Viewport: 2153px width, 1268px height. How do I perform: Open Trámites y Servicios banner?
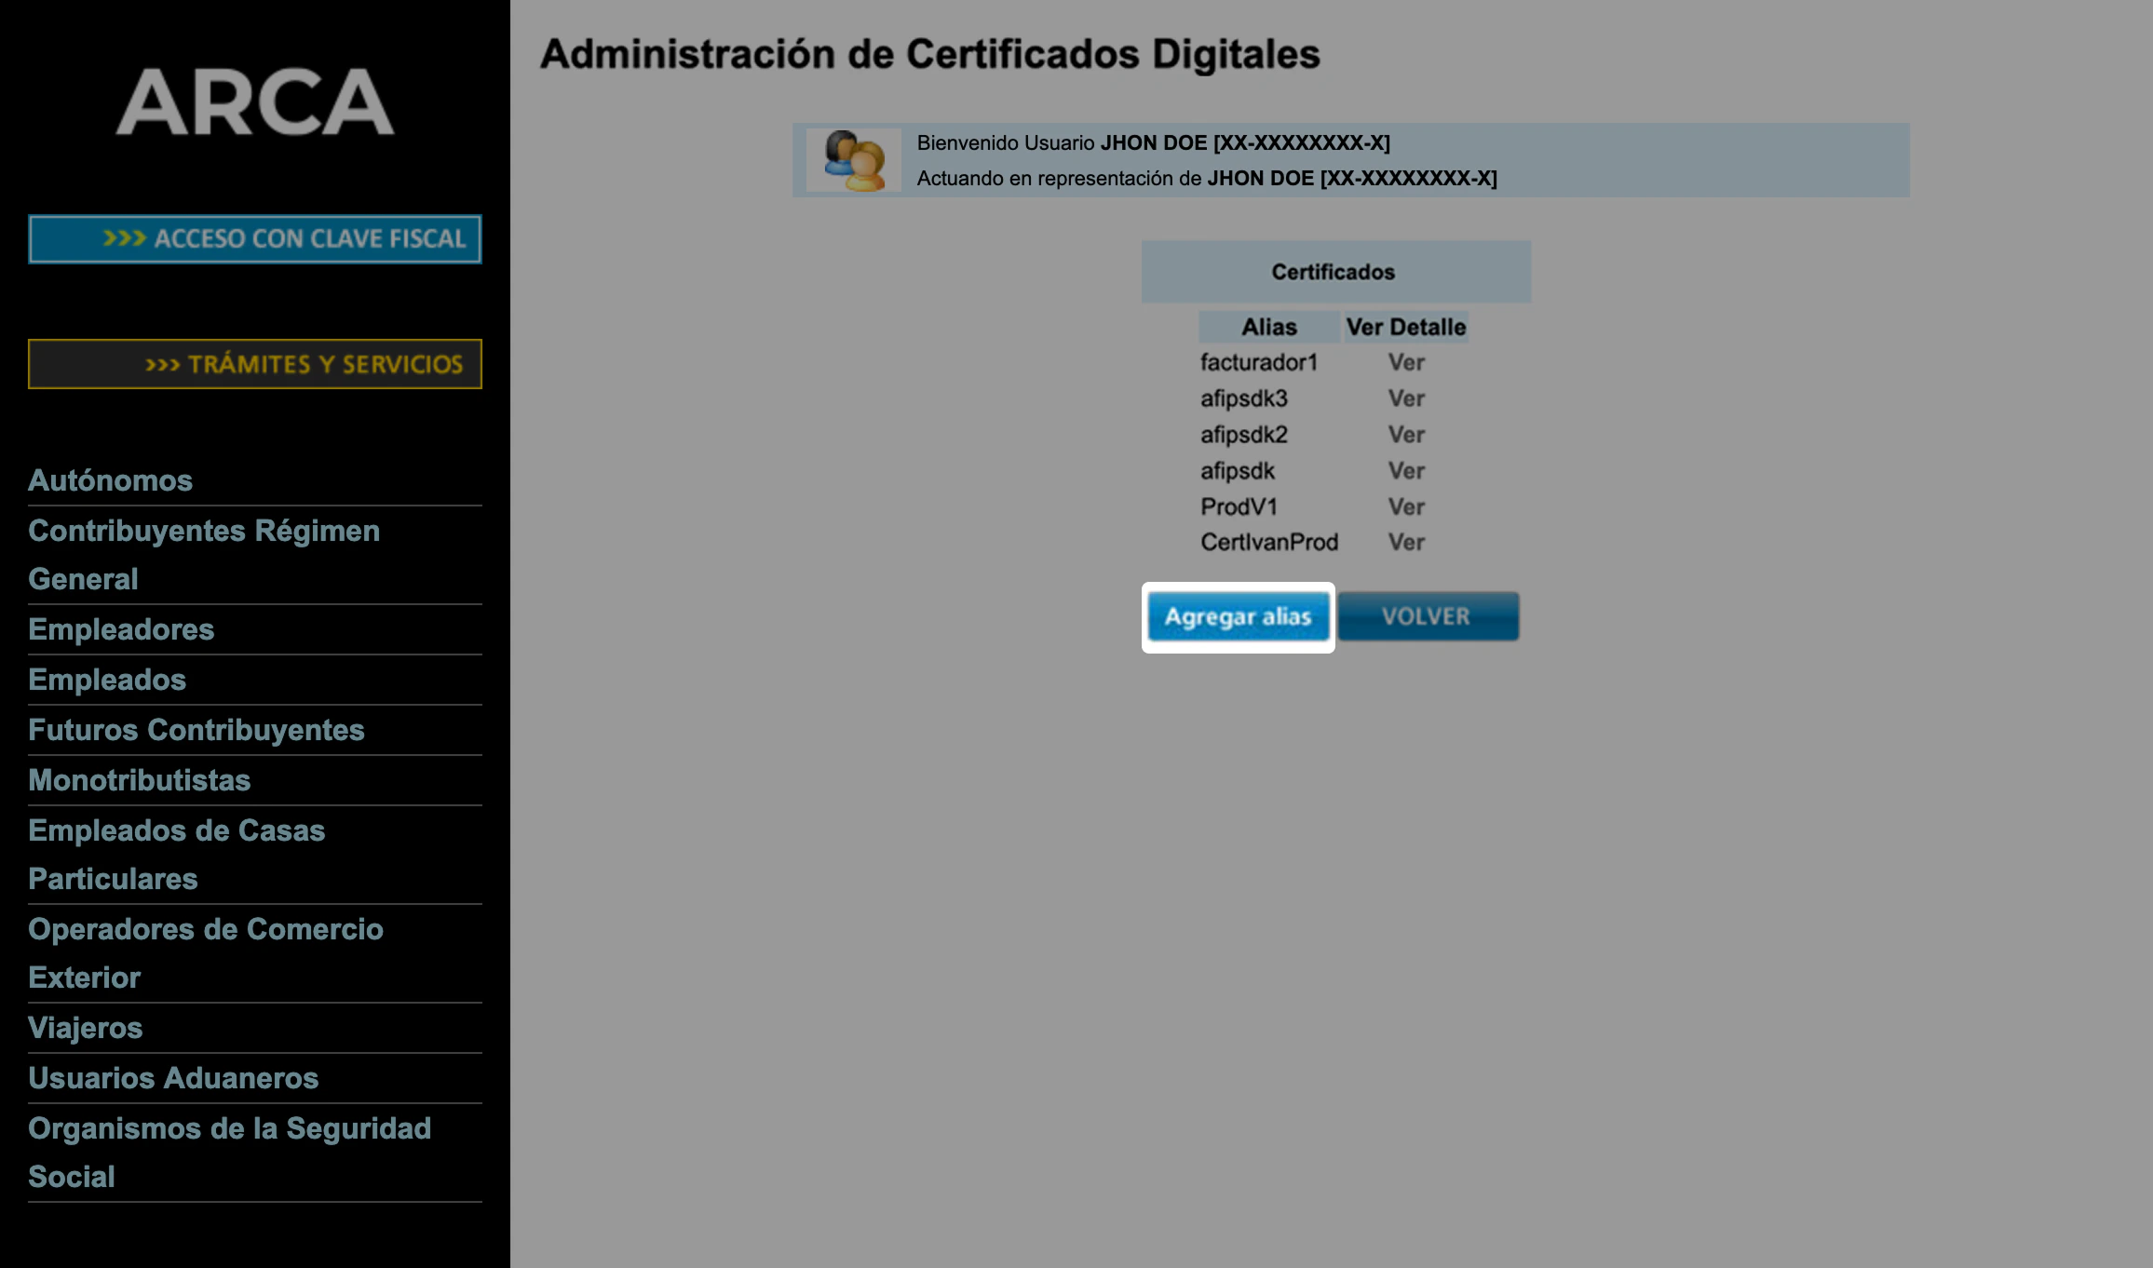[254, 364]
